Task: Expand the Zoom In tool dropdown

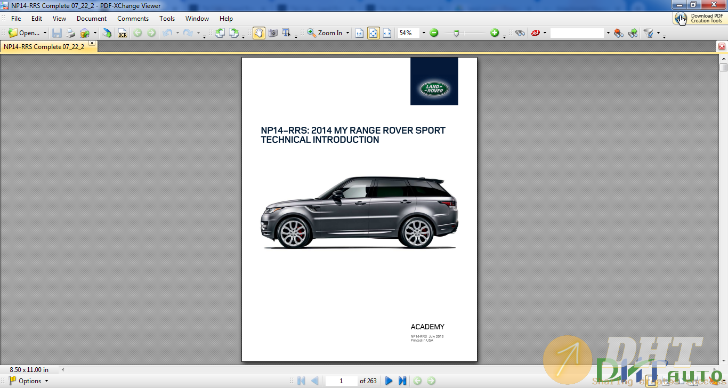Action: pos(347,33)
